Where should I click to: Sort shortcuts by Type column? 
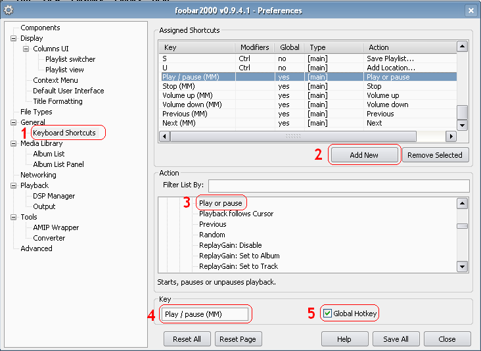pyautogui.click(x=334, y=47)
